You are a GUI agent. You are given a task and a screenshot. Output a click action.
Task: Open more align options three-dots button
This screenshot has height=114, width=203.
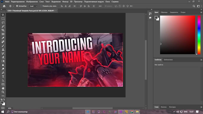tap(100, 6)
